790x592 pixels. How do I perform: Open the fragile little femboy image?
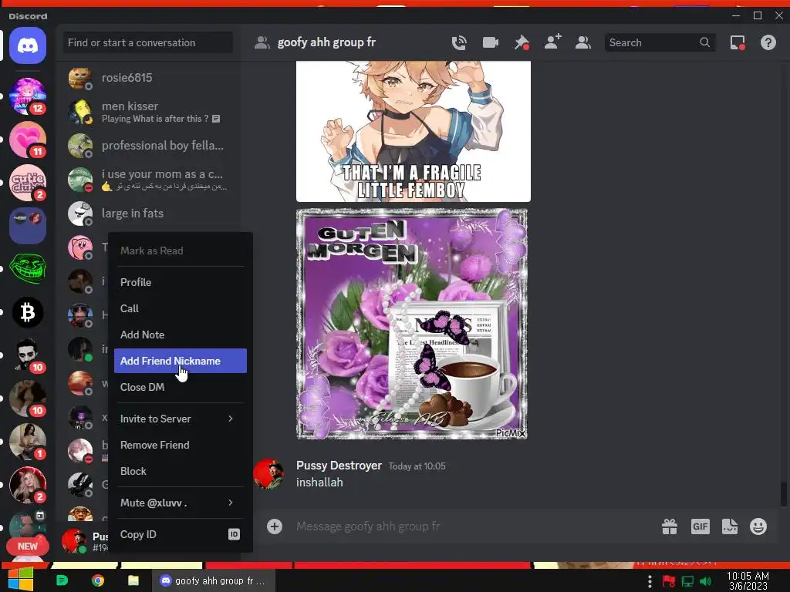click(x=414, y=131)
